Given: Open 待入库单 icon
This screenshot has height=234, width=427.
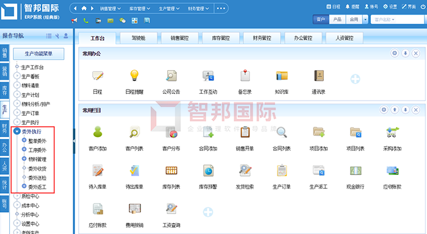Looking at the screenshot, I should click(x=98, y=171).
